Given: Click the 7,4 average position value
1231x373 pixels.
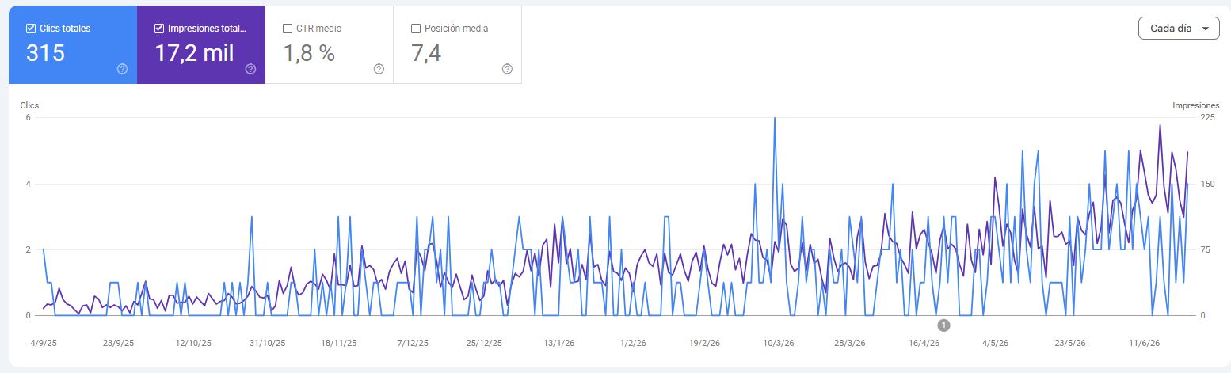Looking at the screenshot, I should coord(426,53).
